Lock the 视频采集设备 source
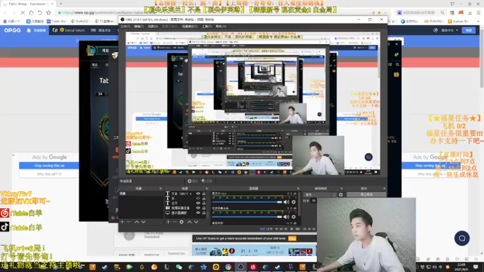This screenshot has height=272, width=484. pos(204,208)
